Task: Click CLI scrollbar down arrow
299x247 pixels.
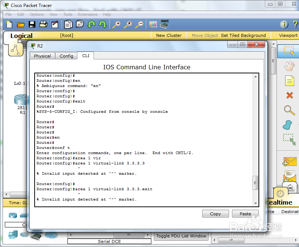Action: tap(256, 203)
